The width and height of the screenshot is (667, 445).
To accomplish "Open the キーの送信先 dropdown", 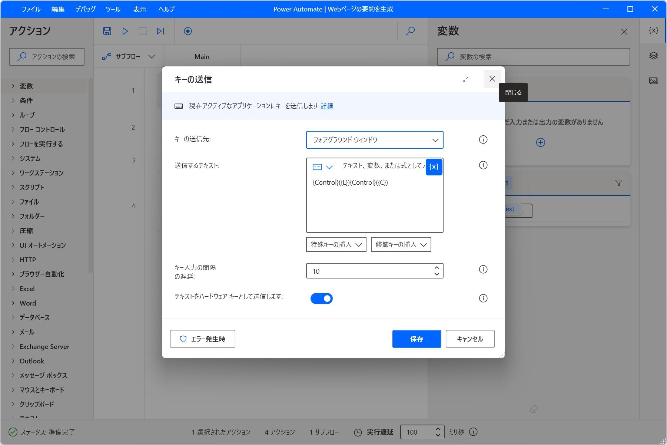I will click(x=375, y=140).
